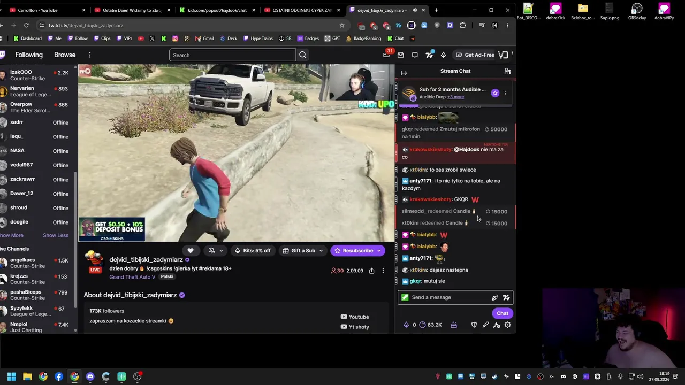Expand the notification options dropdown arrow

[x=221, y=251]
